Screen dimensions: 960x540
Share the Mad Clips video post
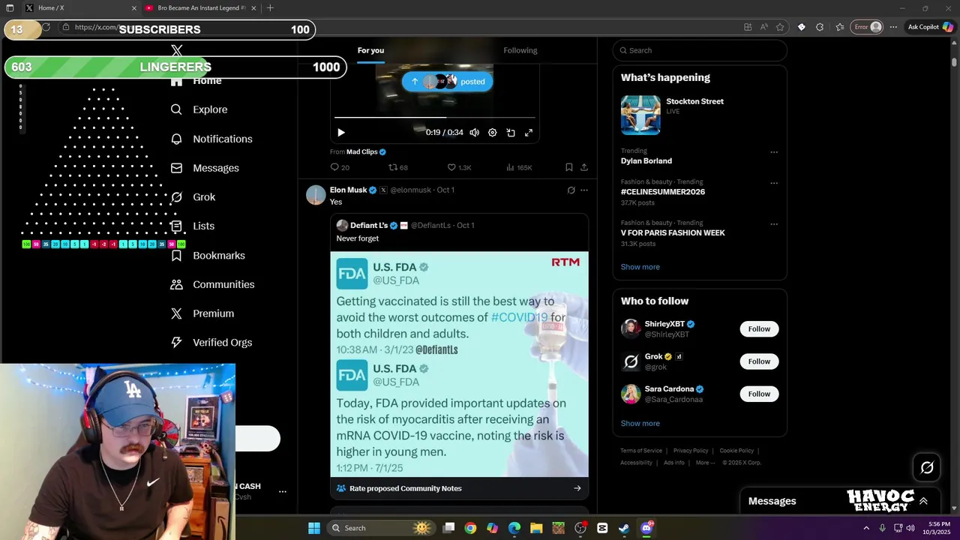pyautogui.click(x=583, y=167)
